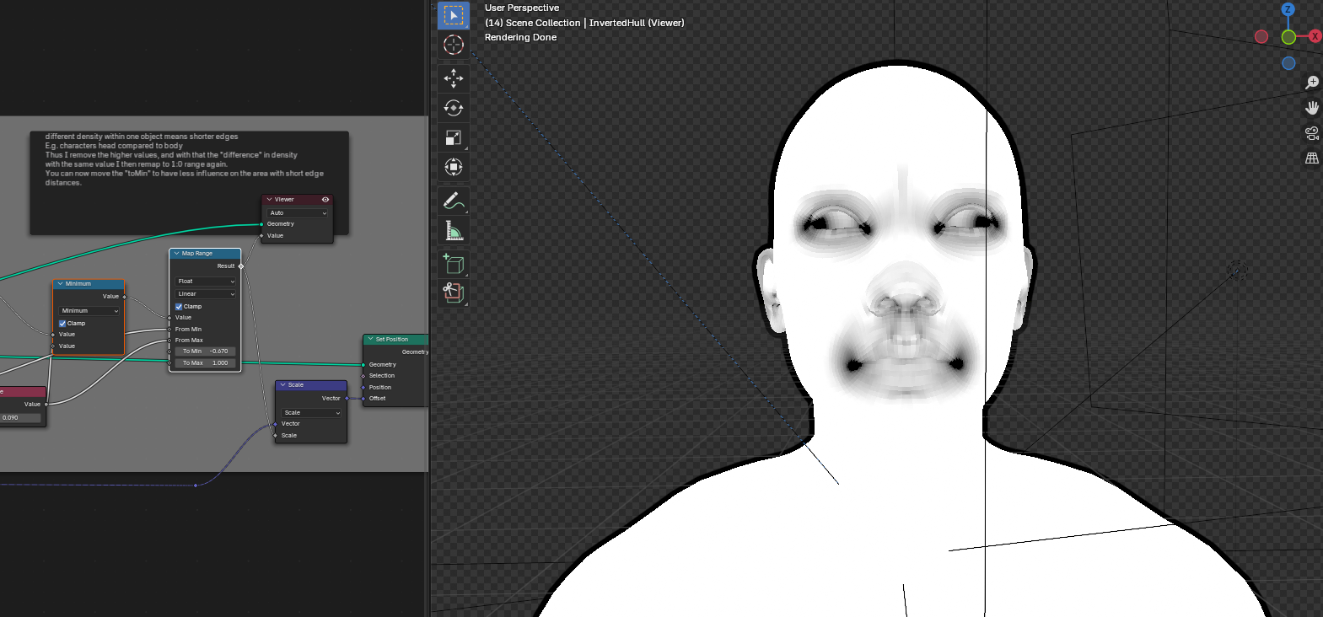Click the Viewer node Value input socket
The height and width of the screenshot is (617, 1323).
tap(261, 236)
